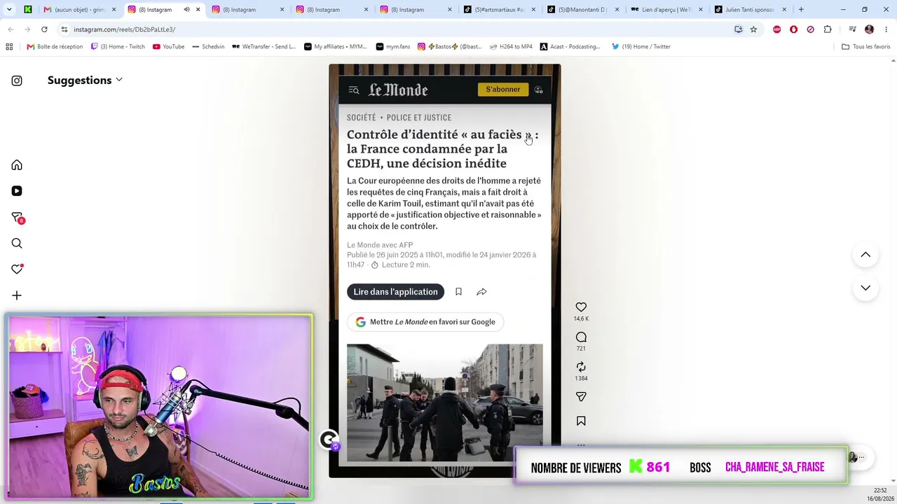Switch to the '@Manontanti' TikTok tab
Screen dimensions: 897x504
pyautogui.click(x=582, y=10)
